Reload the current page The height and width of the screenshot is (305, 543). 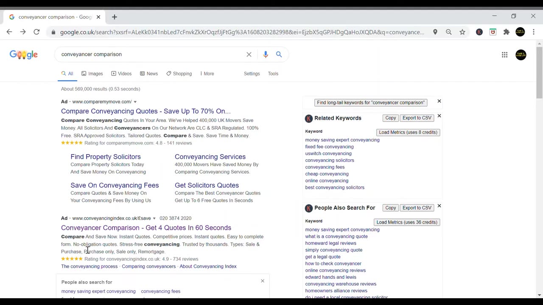(36, 32)
